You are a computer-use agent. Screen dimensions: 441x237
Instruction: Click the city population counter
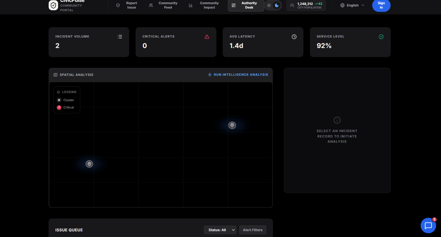point(306,5)
